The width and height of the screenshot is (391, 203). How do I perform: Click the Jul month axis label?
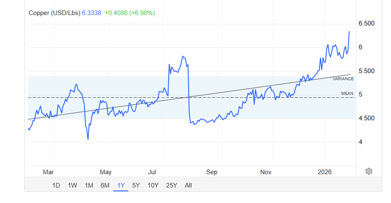click(152, 172)
